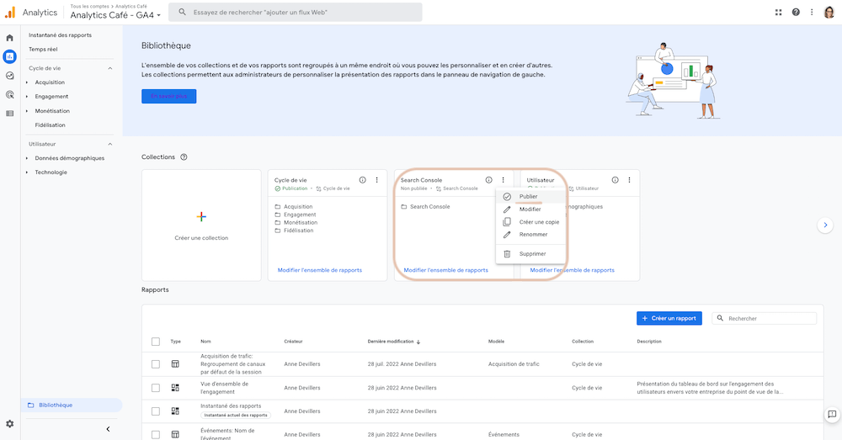Collapse the Cycle de vie section

(110, 69)
